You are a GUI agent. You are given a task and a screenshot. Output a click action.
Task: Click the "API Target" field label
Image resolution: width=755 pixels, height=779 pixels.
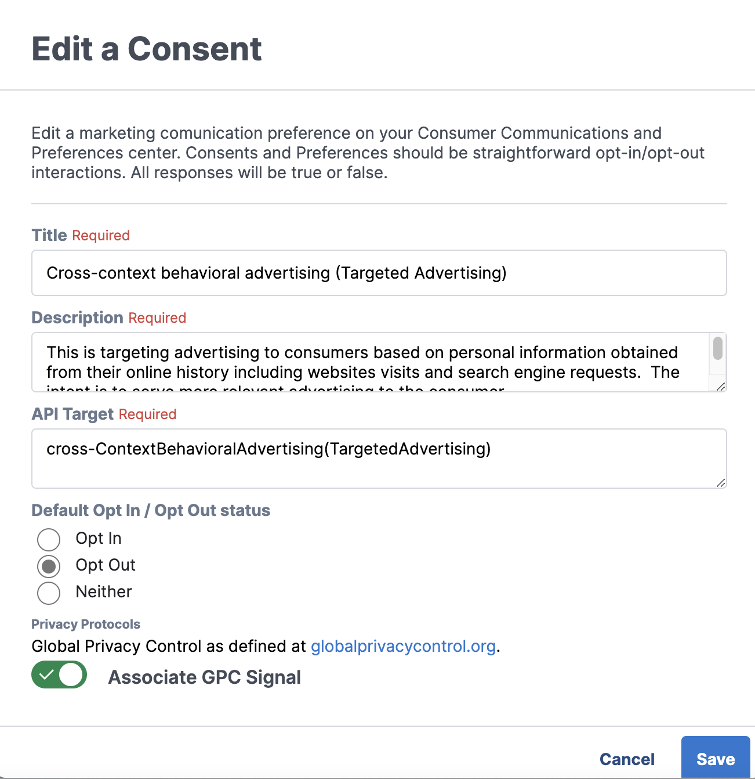(x=72, y=414)
